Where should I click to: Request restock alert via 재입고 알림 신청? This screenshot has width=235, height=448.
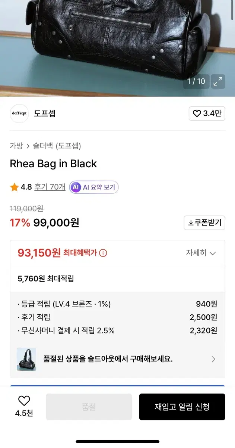182,407
